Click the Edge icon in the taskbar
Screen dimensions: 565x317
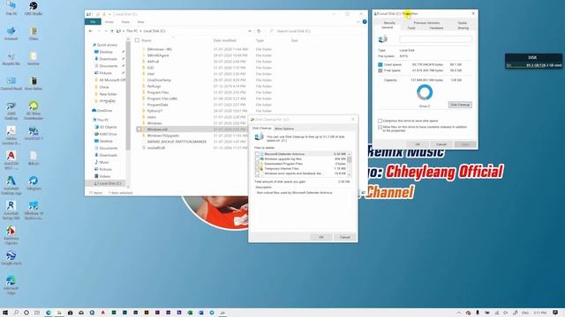pyautogui.click(x=49, y=313)
